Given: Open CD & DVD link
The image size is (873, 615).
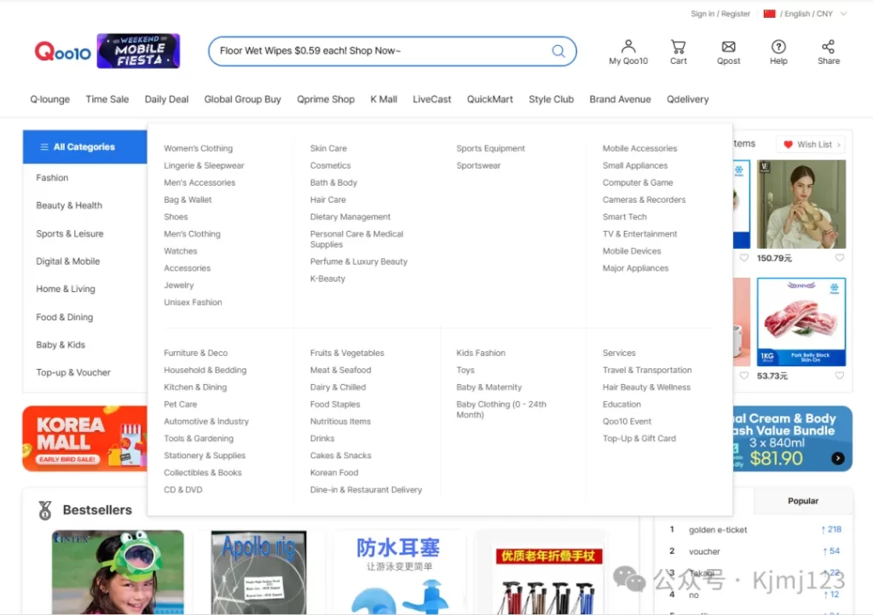Looking at the screenshot, I should 183,490.
